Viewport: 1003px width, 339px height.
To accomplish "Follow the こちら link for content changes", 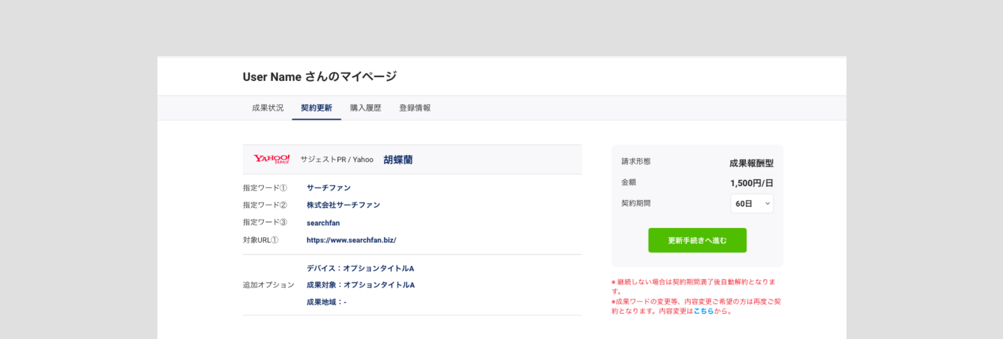I will coord(704,311).
